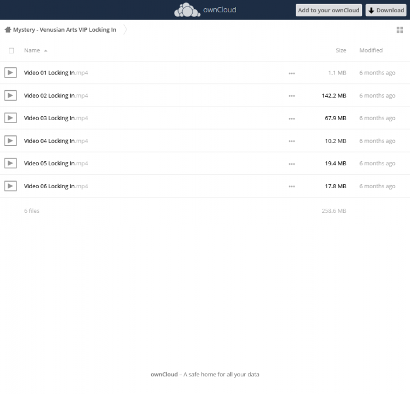The height and width of the screenshot is (394, 410).
Task: Click video icon for Video 03 Locking In
Action: pyautogui.click(x=11, y=118)
